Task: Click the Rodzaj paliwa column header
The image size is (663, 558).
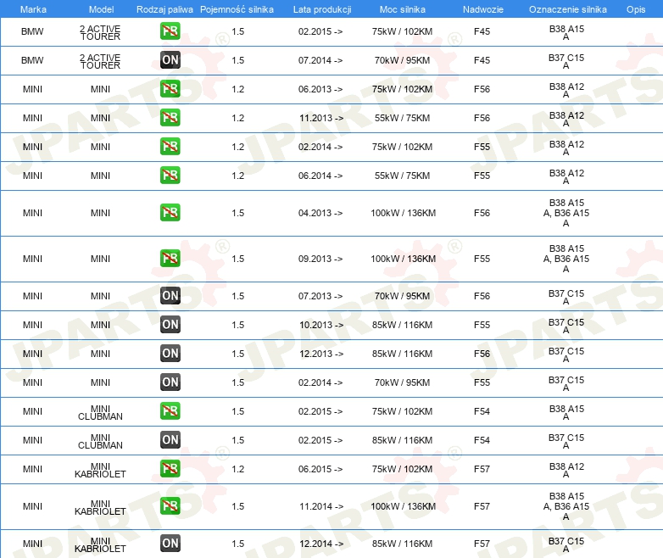Action: [164, 9]
